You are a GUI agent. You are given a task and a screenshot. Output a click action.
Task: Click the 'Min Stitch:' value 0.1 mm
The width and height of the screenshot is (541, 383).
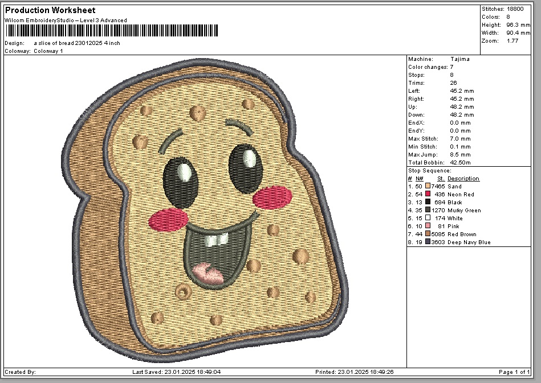(x=460, y=146)
